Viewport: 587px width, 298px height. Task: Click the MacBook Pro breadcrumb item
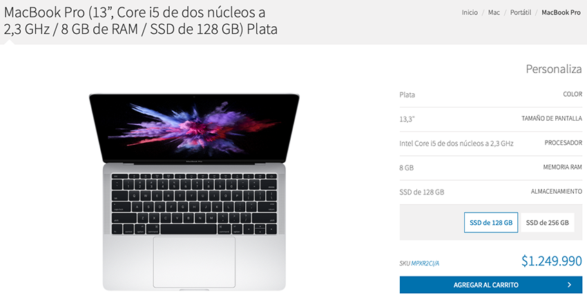click(x=561, y=12)
